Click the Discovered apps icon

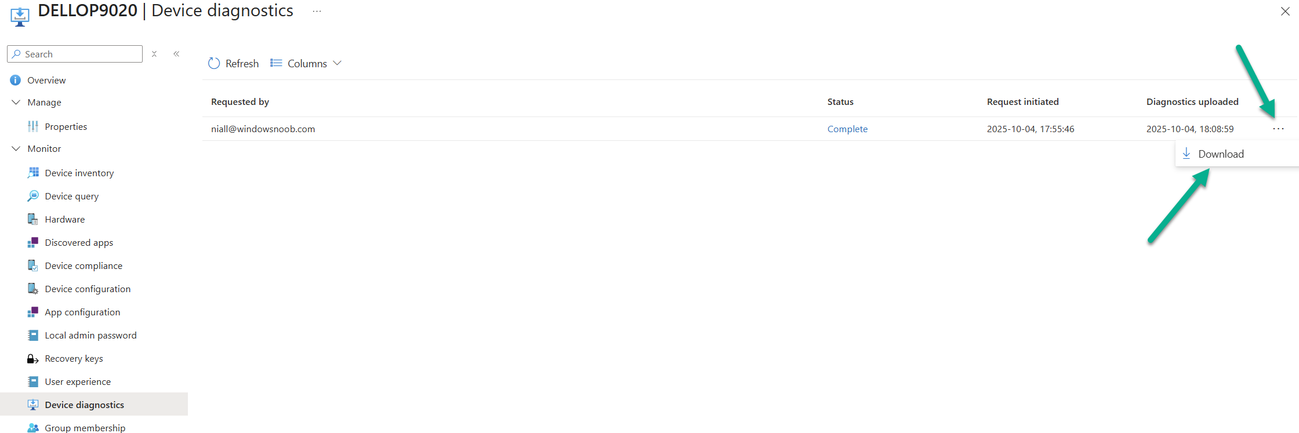pyautogui.click(x=33, y=242)
